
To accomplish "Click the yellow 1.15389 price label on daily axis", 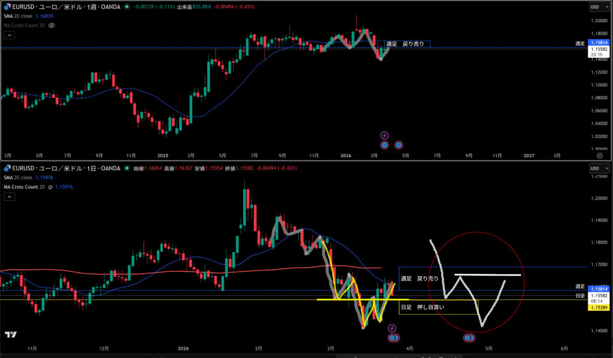I will coord(599,307).
